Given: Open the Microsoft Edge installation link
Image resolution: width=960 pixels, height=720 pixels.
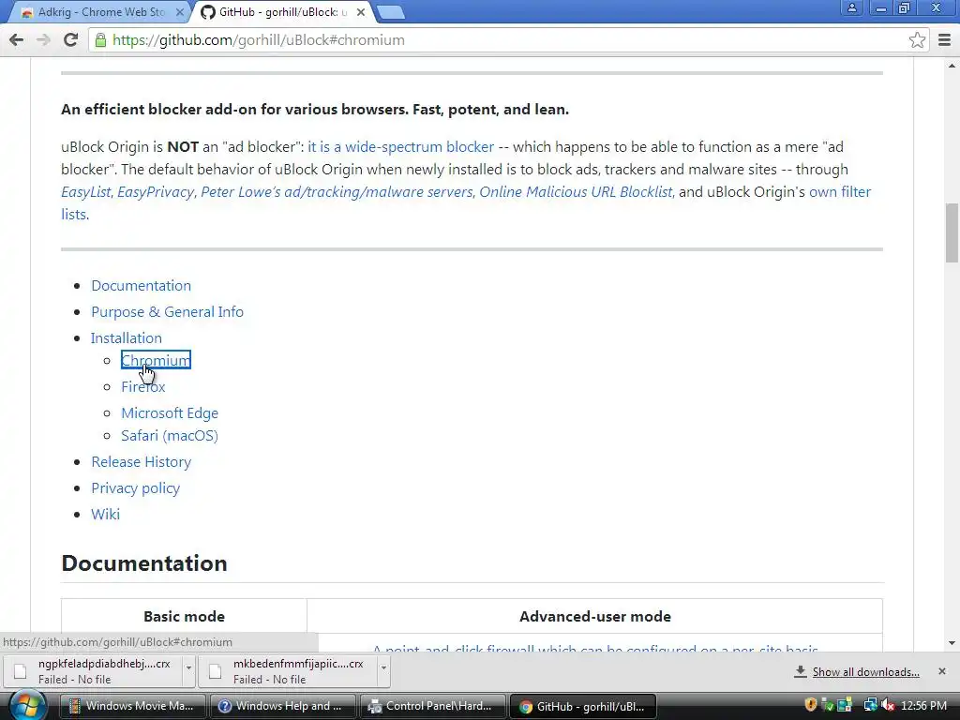Looking at the screenshot, I should point(170,413).
